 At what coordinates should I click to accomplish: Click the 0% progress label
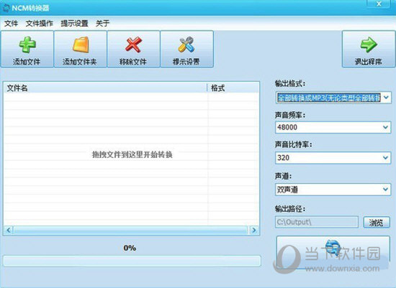tap(130, 248)
